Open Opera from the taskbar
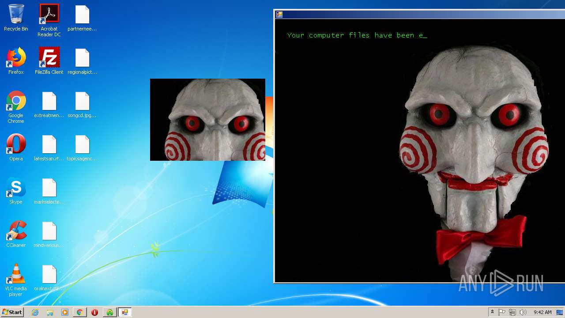 coord(95,312)
